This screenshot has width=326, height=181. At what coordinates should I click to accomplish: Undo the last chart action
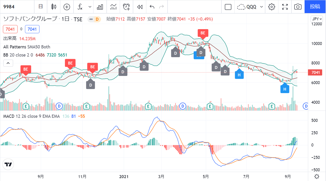click(x=152, y=7)
